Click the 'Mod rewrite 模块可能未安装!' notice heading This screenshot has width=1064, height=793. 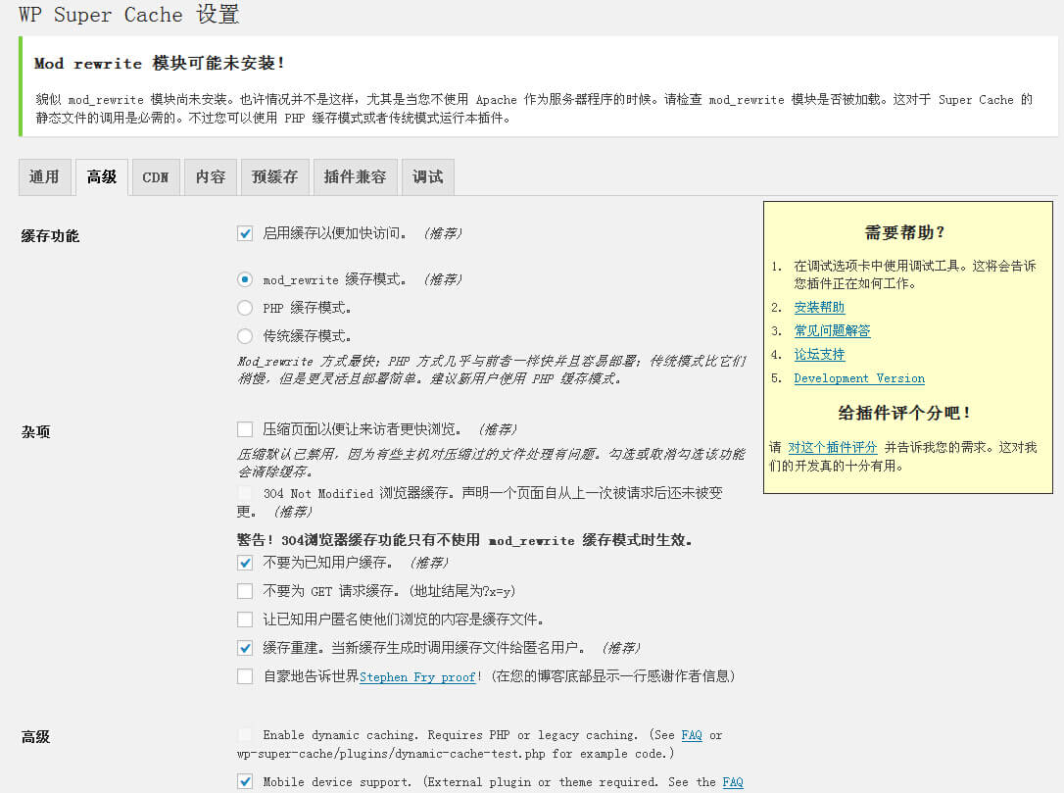click(x=160, y=63)
